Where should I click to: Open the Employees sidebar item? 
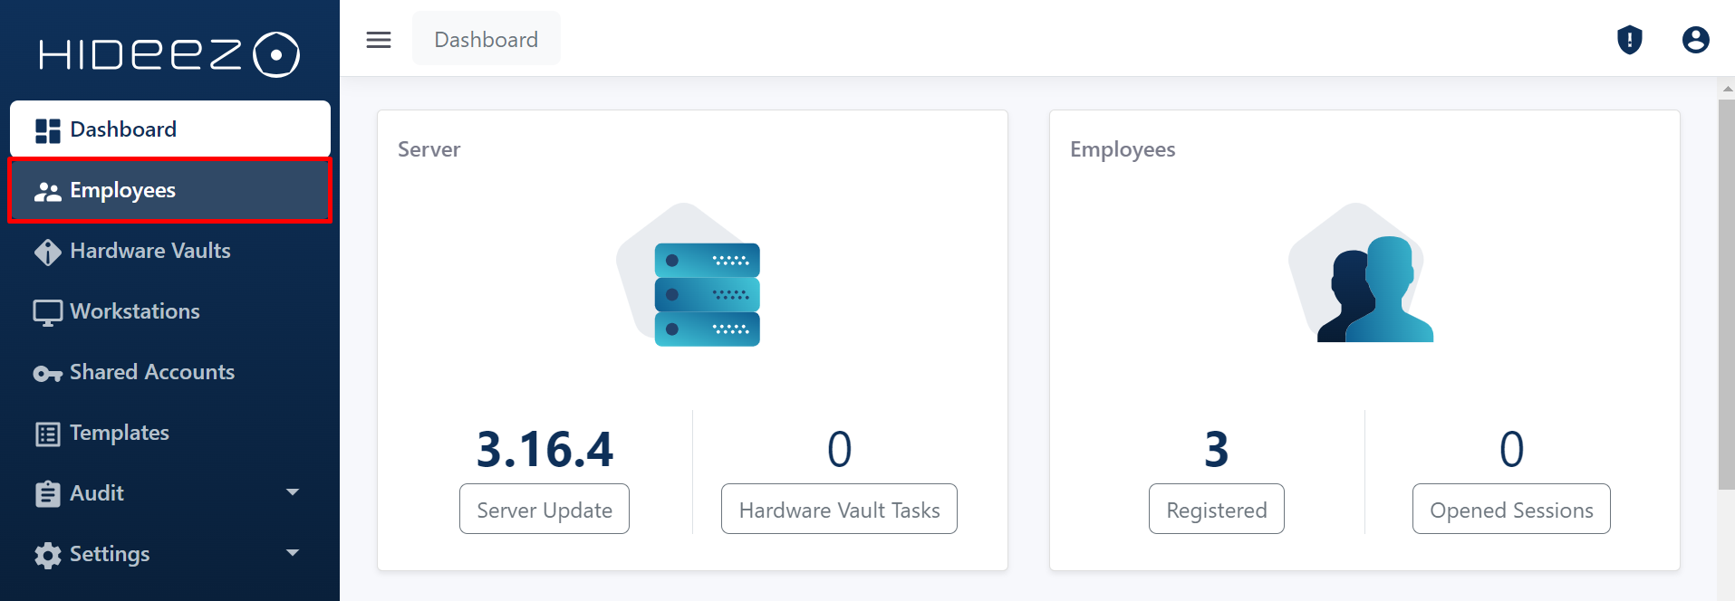point(170,190)
